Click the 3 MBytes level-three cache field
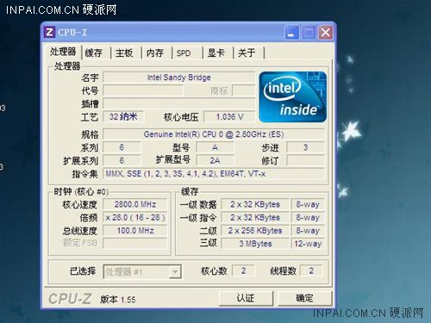This screenshot has height=323, width=431. [x=255, y=244]
